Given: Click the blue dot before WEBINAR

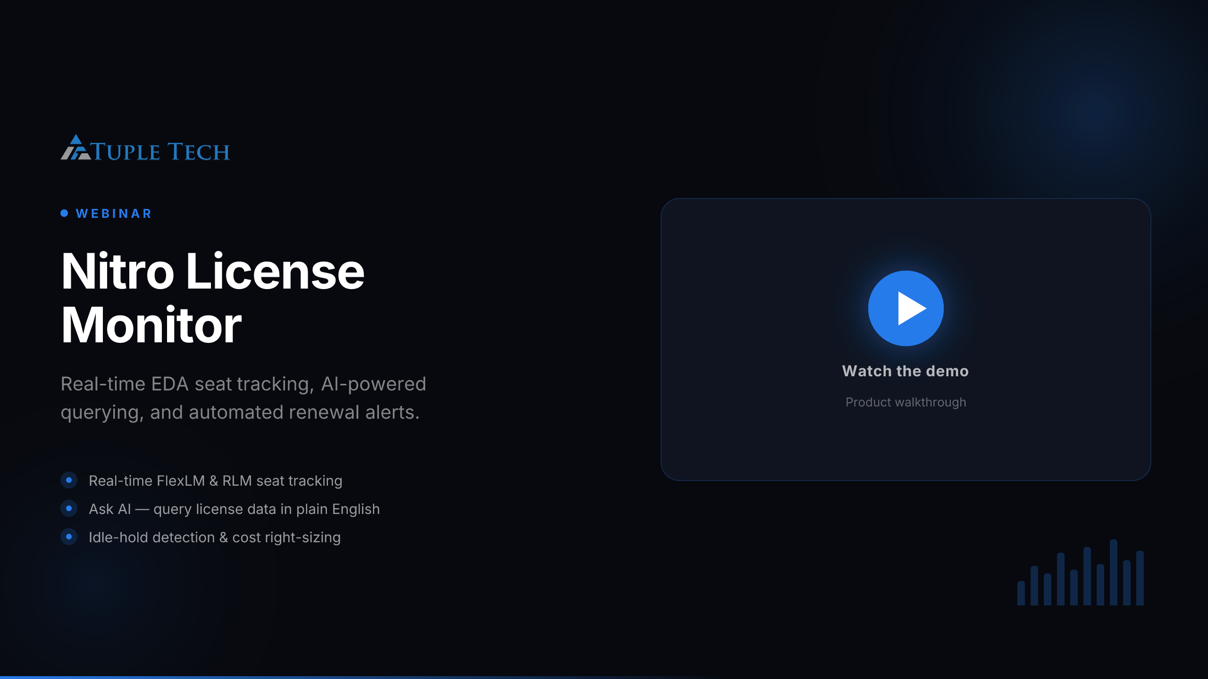Looking at the screenshot, I should [x=64, y=213].
